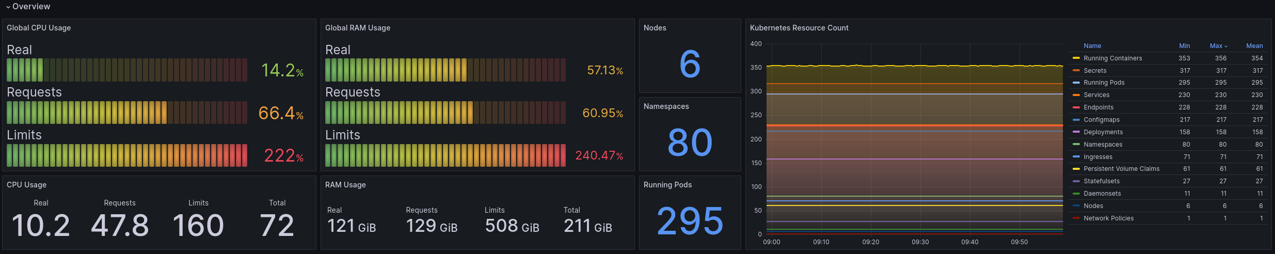Screen dimensions: 1275x254
Task: Open the Global RAM Usage panel title menu
Action: tap(358, 28)
